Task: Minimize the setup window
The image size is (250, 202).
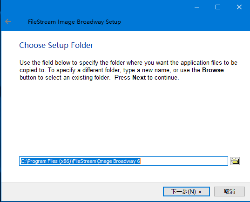Action: pyautogui.click(x=197, y=7)
